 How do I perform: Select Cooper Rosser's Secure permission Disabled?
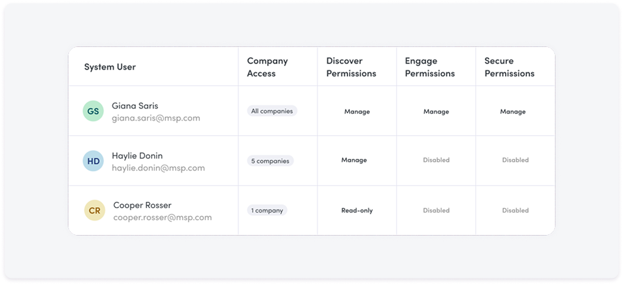(515, 210)
